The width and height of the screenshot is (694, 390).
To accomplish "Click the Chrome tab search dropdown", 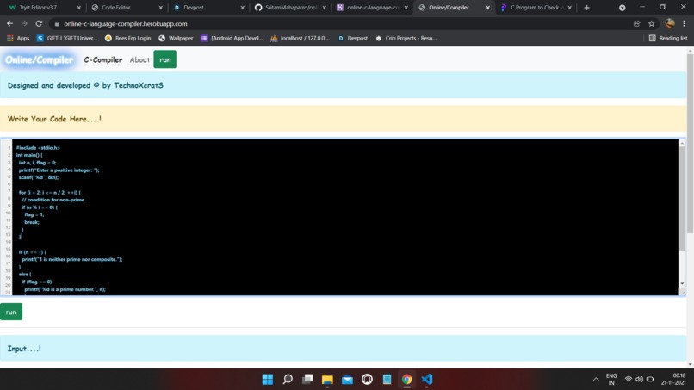I will coord(623,8).
